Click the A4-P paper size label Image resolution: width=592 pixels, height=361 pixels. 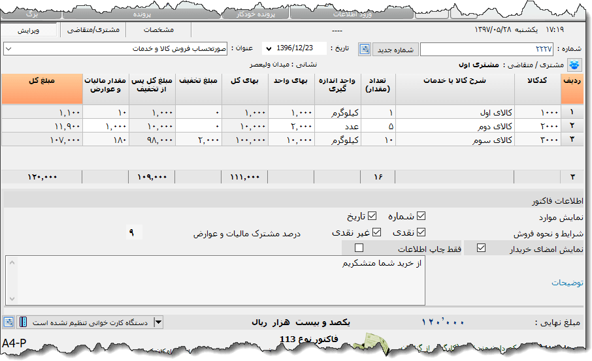pos(14,343)
